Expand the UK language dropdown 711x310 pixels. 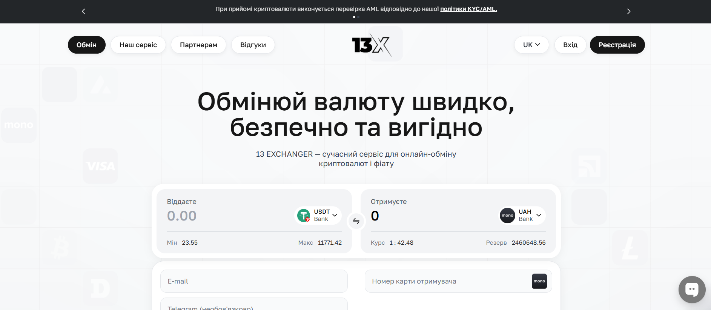pyautogui.click(x=531, y=45)
